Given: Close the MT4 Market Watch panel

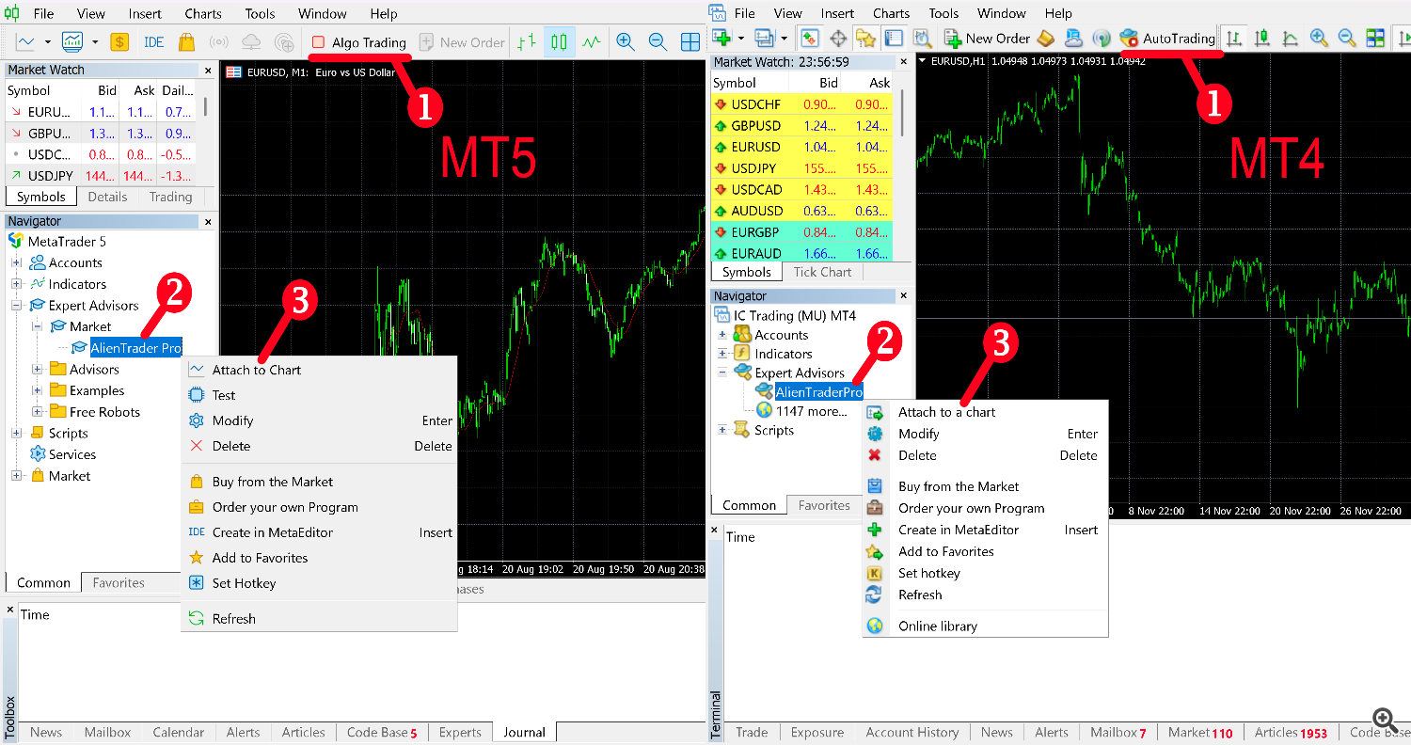Looking at the screenshot, I should pos(903,62).
